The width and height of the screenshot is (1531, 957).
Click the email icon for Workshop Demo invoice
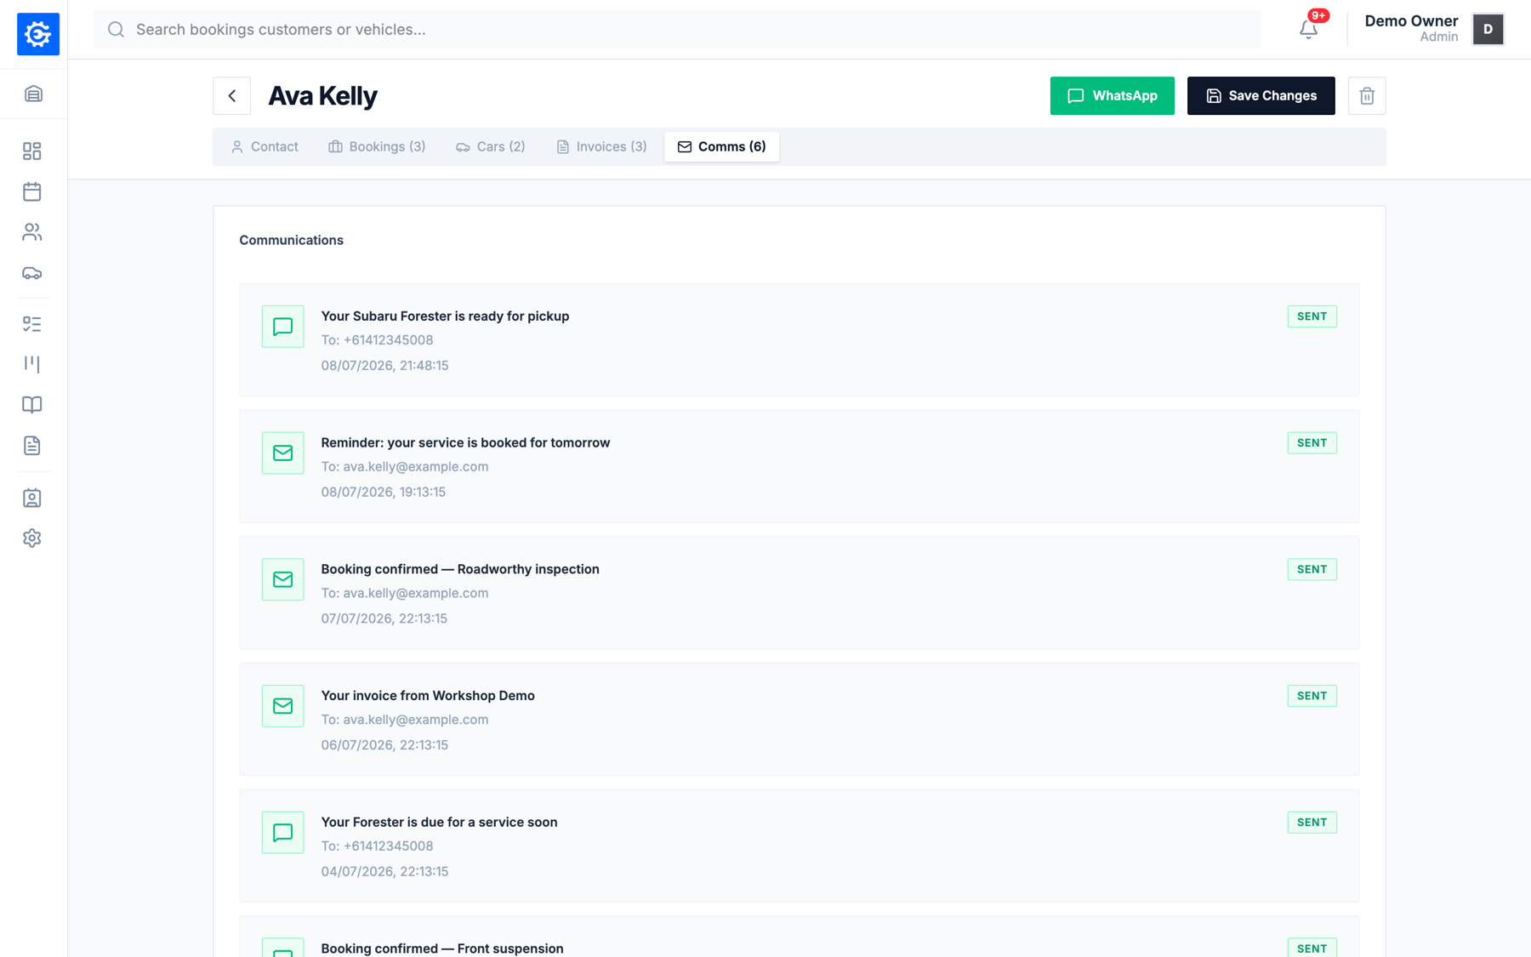282,706
